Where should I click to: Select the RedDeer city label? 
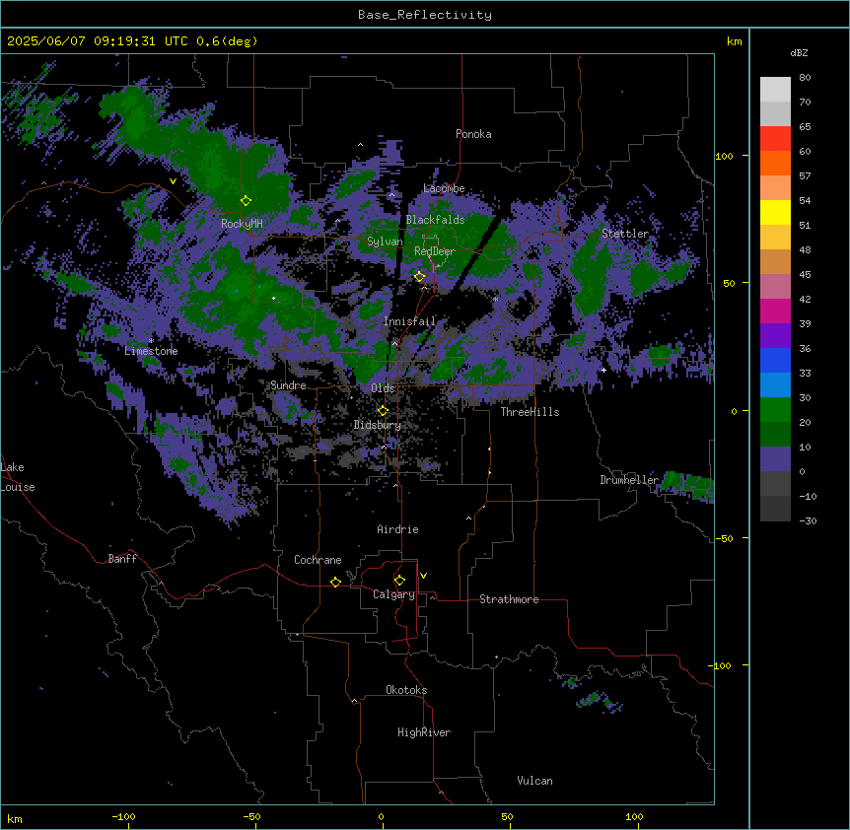(434, 251)
